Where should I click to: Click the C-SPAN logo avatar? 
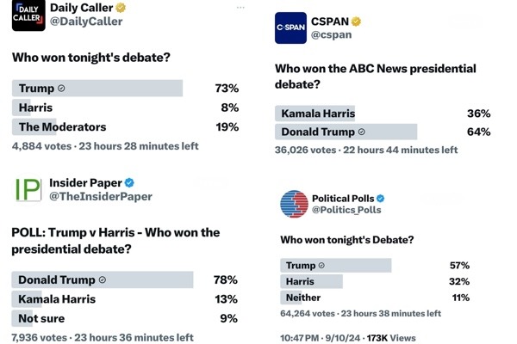pyautogui.click(x=290, y=28)
